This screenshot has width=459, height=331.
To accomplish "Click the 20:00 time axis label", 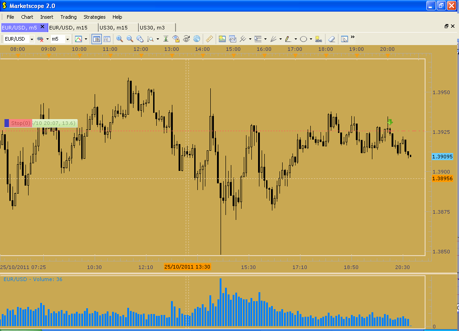I will (x=387, y=49).
